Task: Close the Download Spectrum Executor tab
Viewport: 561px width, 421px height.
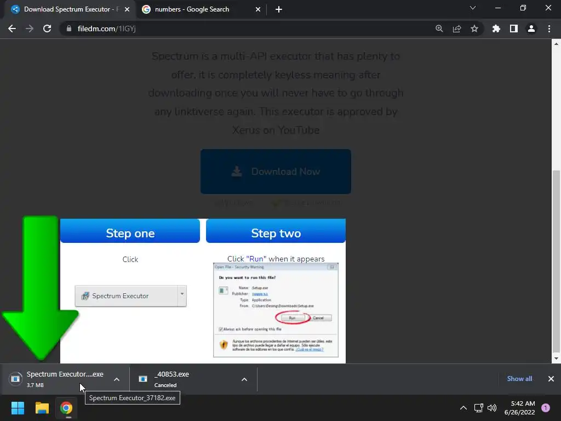Action: (x=127, y=9)
